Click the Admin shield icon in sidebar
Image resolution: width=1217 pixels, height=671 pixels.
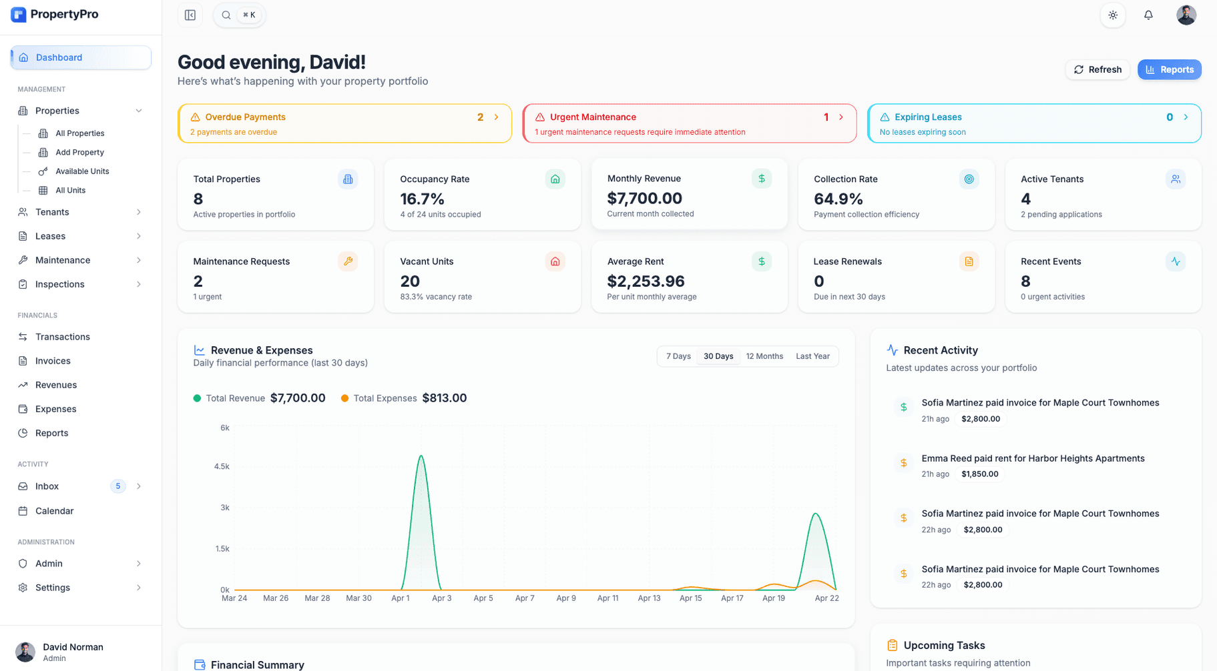[x=23, y=564]
